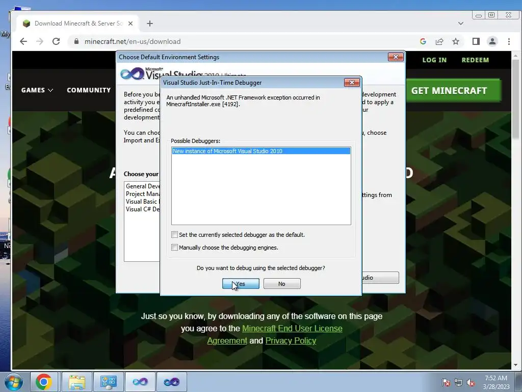The width and height of the screenshot is (522, 392).
Task: Go back in Chrome browser
Action: 23,41
